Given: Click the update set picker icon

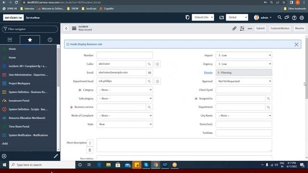Looking at the screenshot, I should (x=187, y=17).
